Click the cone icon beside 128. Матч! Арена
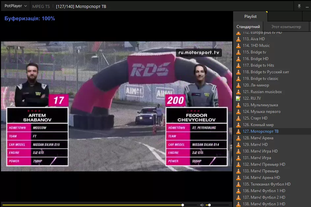This screenshot has height=207, width=311. (238, 138)
